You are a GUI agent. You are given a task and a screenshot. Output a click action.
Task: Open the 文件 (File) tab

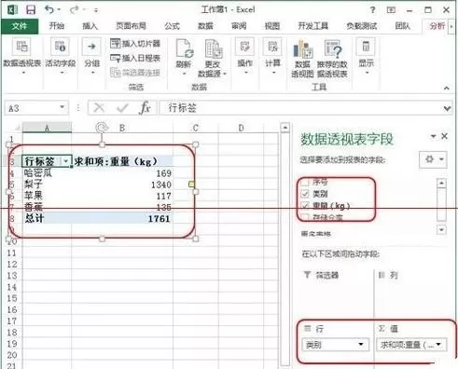pos(20,26)
